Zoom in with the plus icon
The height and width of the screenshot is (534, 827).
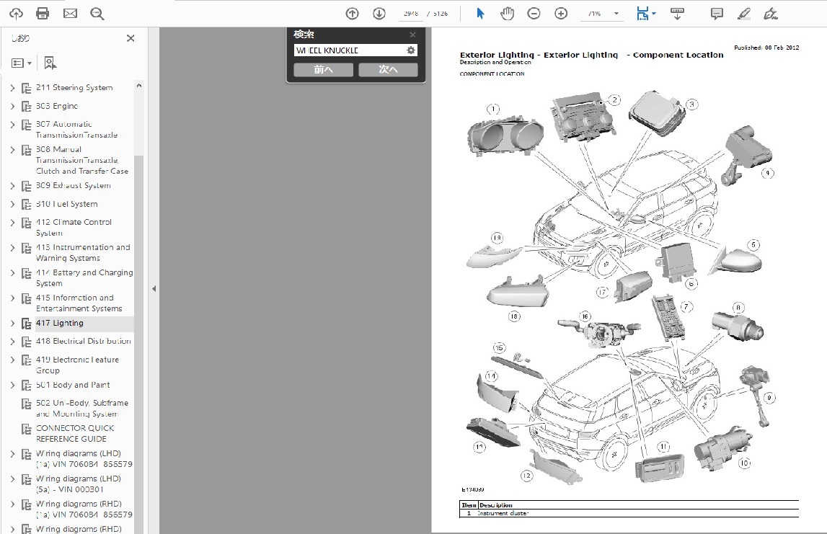[561, 14]
